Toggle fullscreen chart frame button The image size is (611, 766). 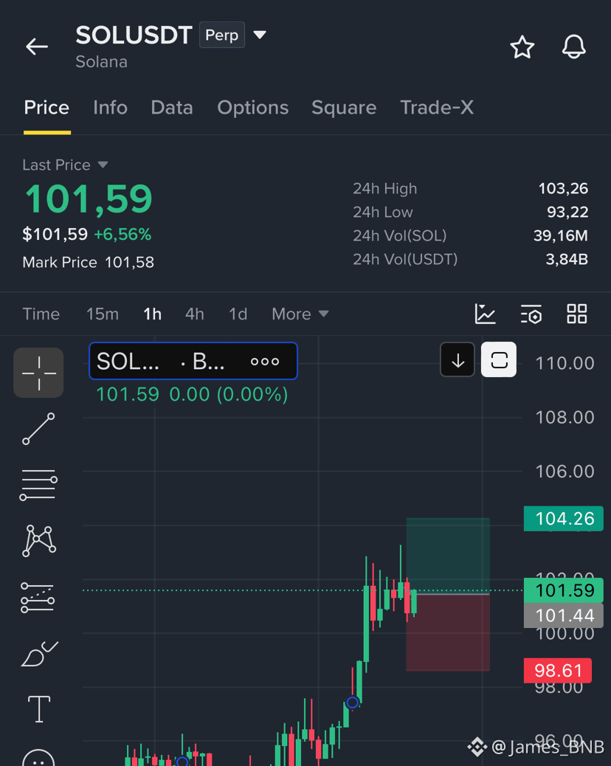(499, 360)
